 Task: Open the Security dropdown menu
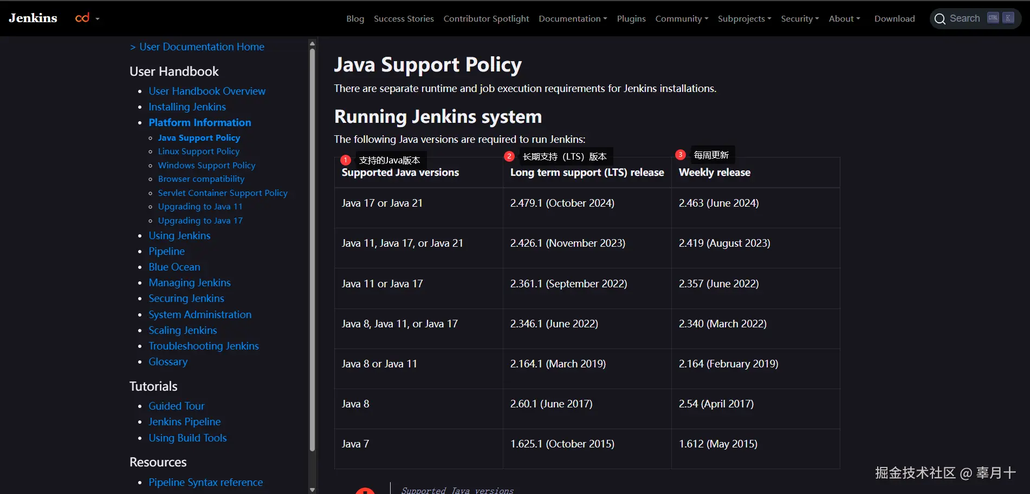point(799,19)
